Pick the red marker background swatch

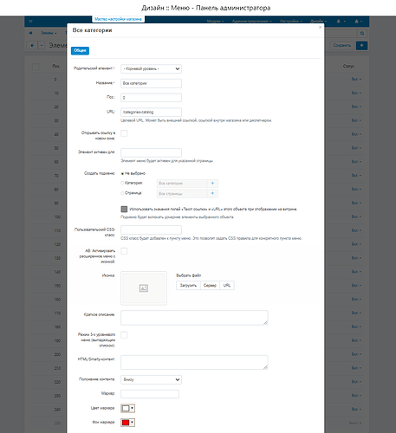[126, 423]
